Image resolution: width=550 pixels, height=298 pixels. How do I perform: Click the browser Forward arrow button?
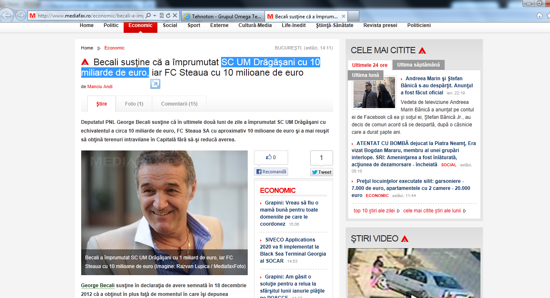tap(20, 15)
